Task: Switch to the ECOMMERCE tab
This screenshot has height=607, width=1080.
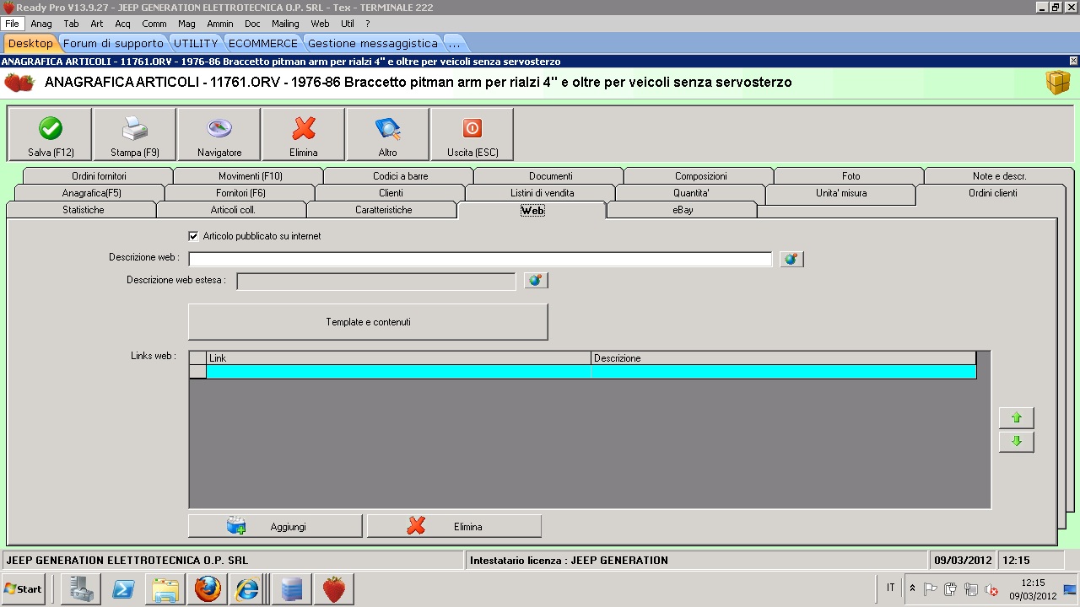Action: click(x=262, y=43)
